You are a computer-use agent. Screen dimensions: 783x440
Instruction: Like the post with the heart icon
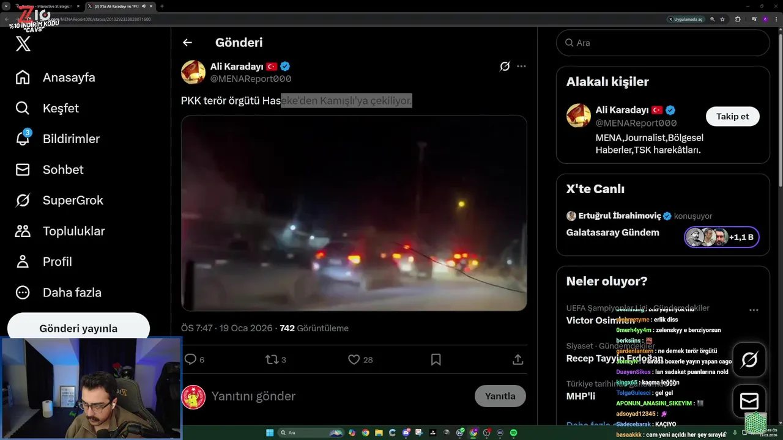pos(360,359)
